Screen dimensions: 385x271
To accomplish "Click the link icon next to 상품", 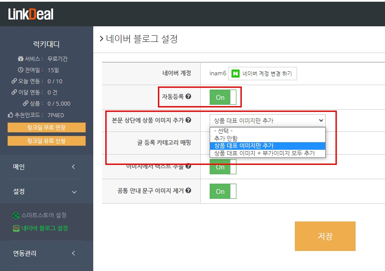I will pyautogui.click(x=26, y=103).
